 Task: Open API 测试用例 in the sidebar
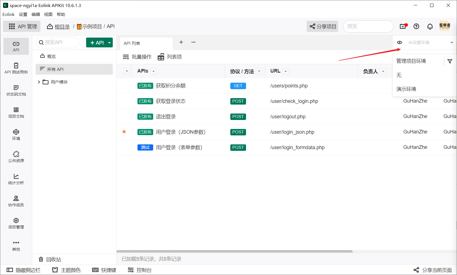click(16, 68)
